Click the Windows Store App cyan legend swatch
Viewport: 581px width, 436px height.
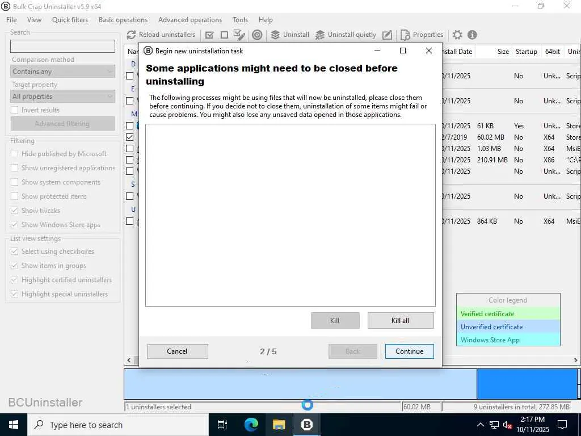[508, 339]
